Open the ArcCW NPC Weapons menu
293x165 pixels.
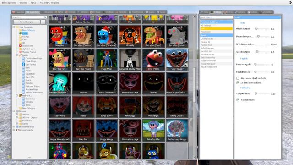point(49,3)
